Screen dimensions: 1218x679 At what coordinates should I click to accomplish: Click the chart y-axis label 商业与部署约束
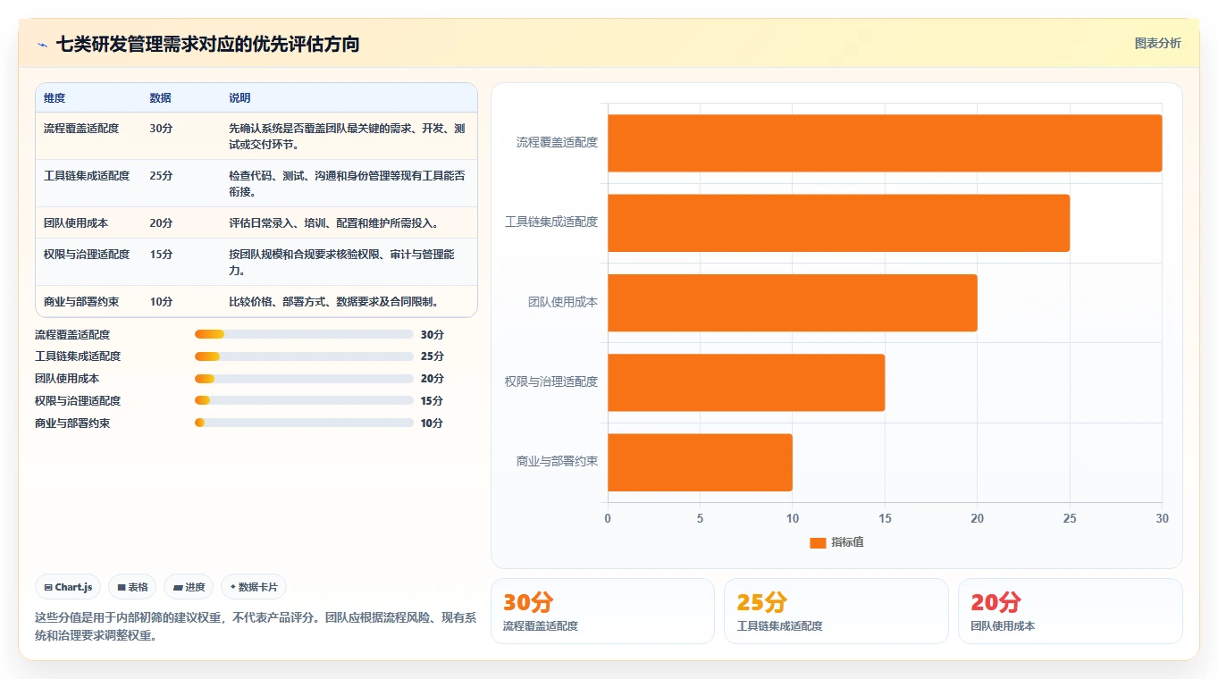557,461
